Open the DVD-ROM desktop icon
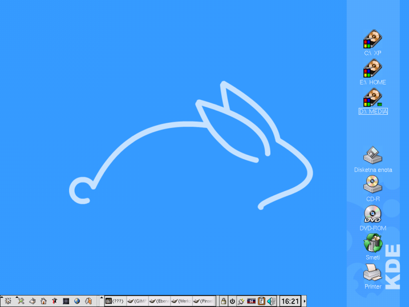The image size is (409, 307). (372, 214)
